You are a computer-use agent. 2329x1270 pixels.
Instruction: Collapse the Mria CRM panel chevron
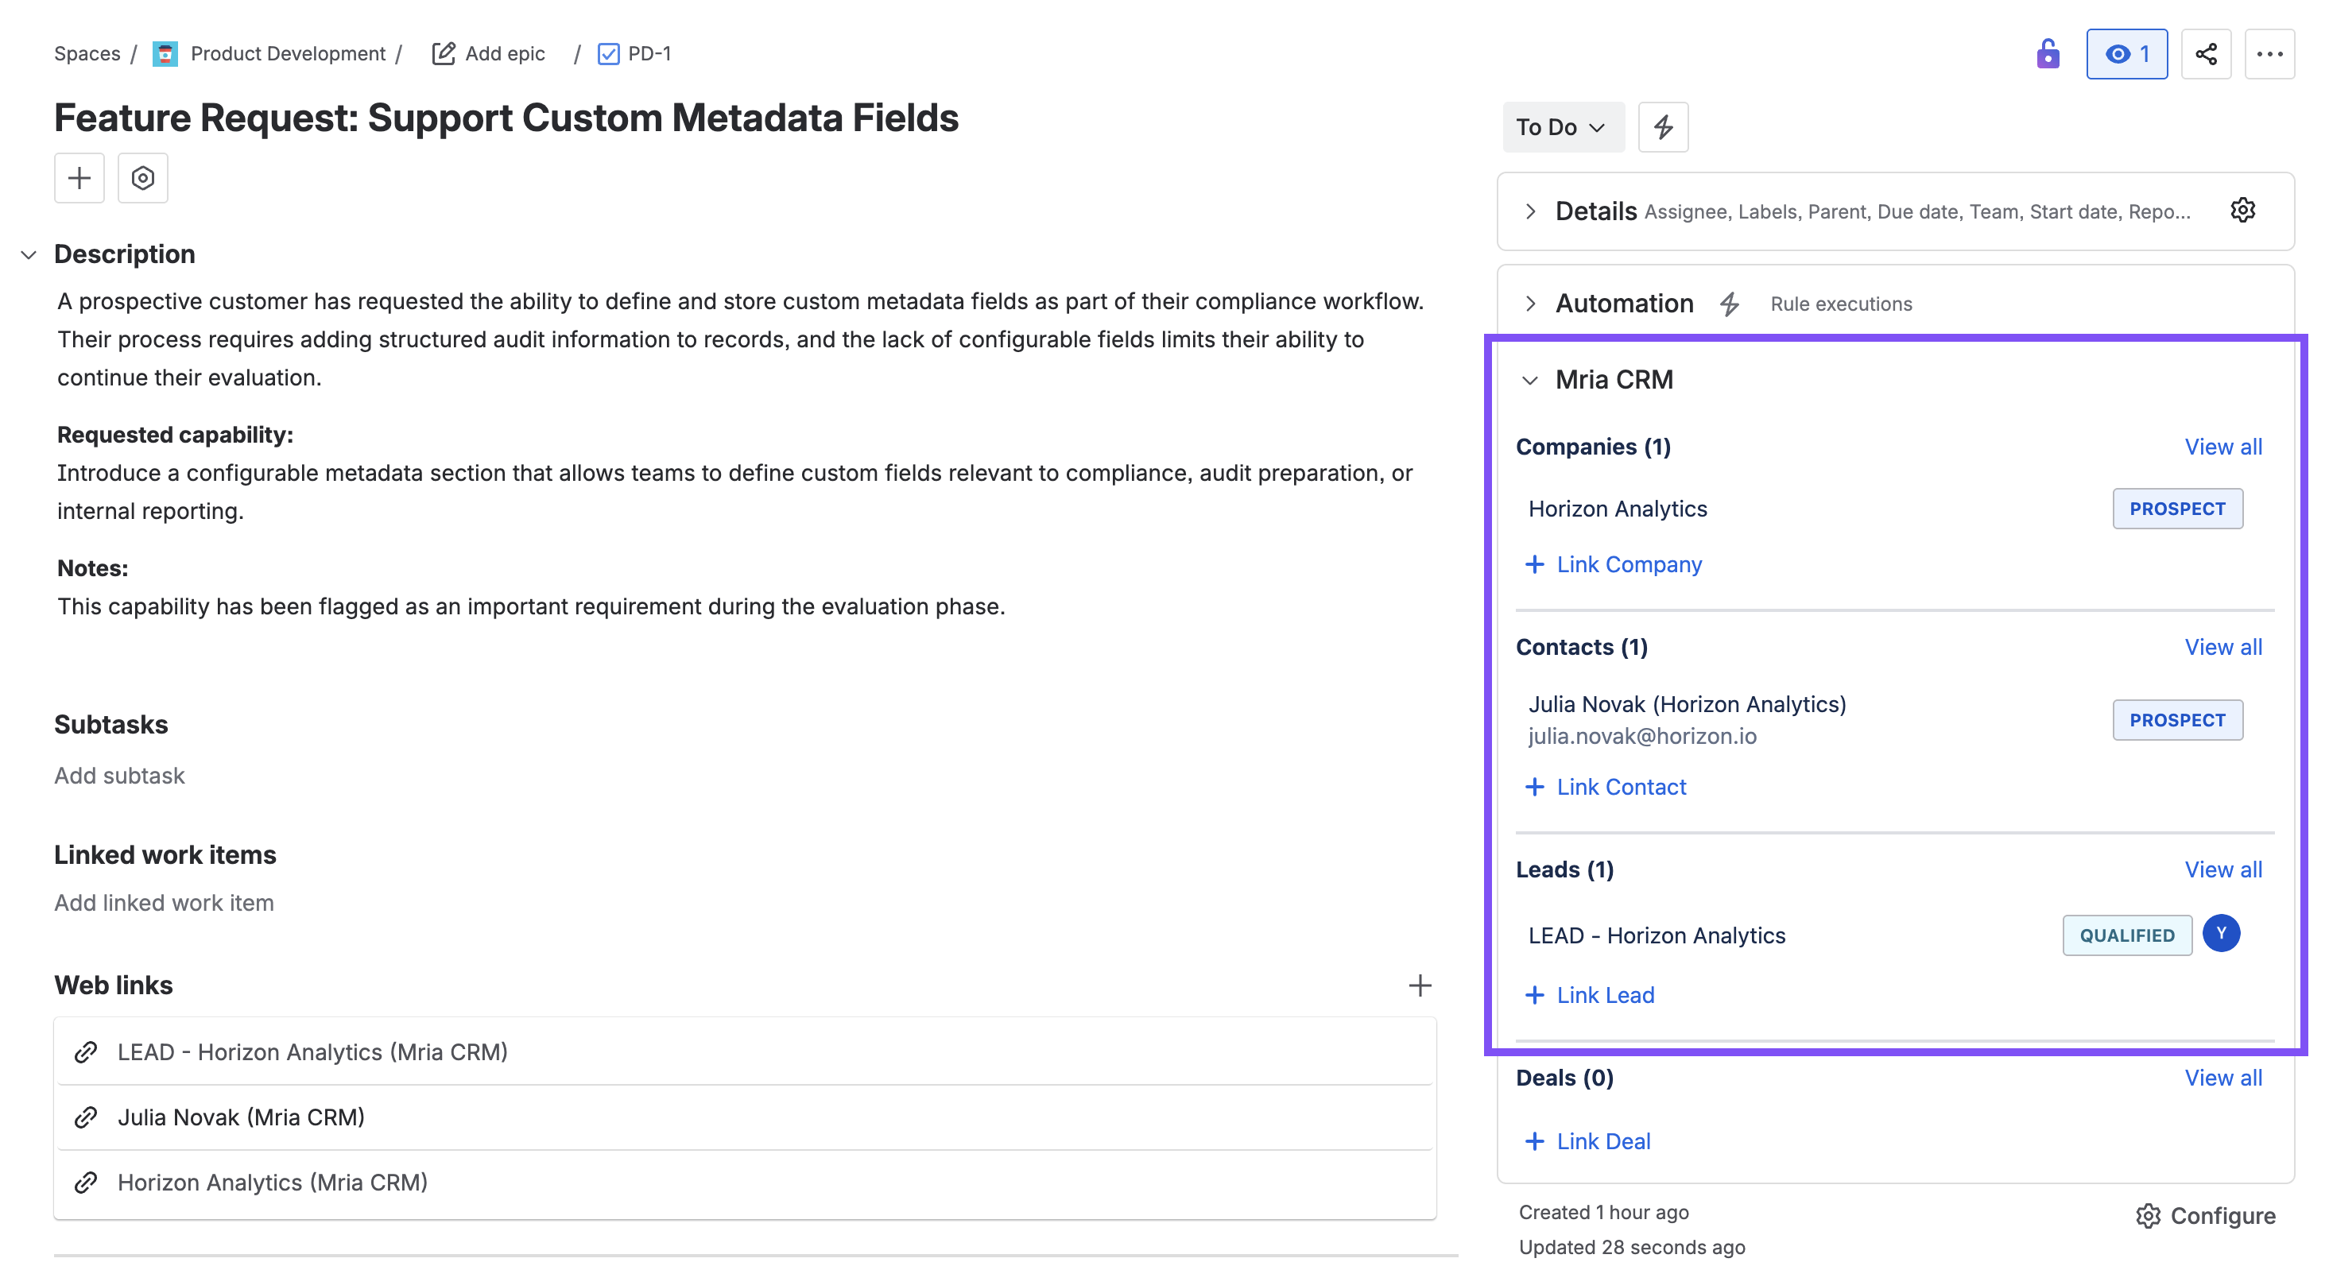pyautogui.click(x=1530, y=381)
